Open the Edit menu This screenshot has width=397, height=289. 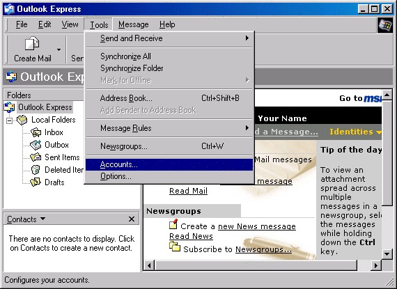[45, 24]
